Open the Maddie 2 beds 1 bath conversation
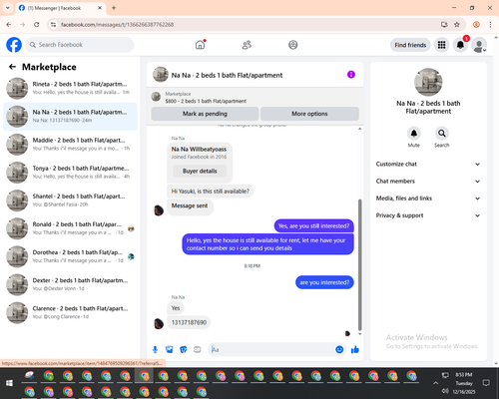This screenshot has height=399, width=499. (x=70, y=145)
